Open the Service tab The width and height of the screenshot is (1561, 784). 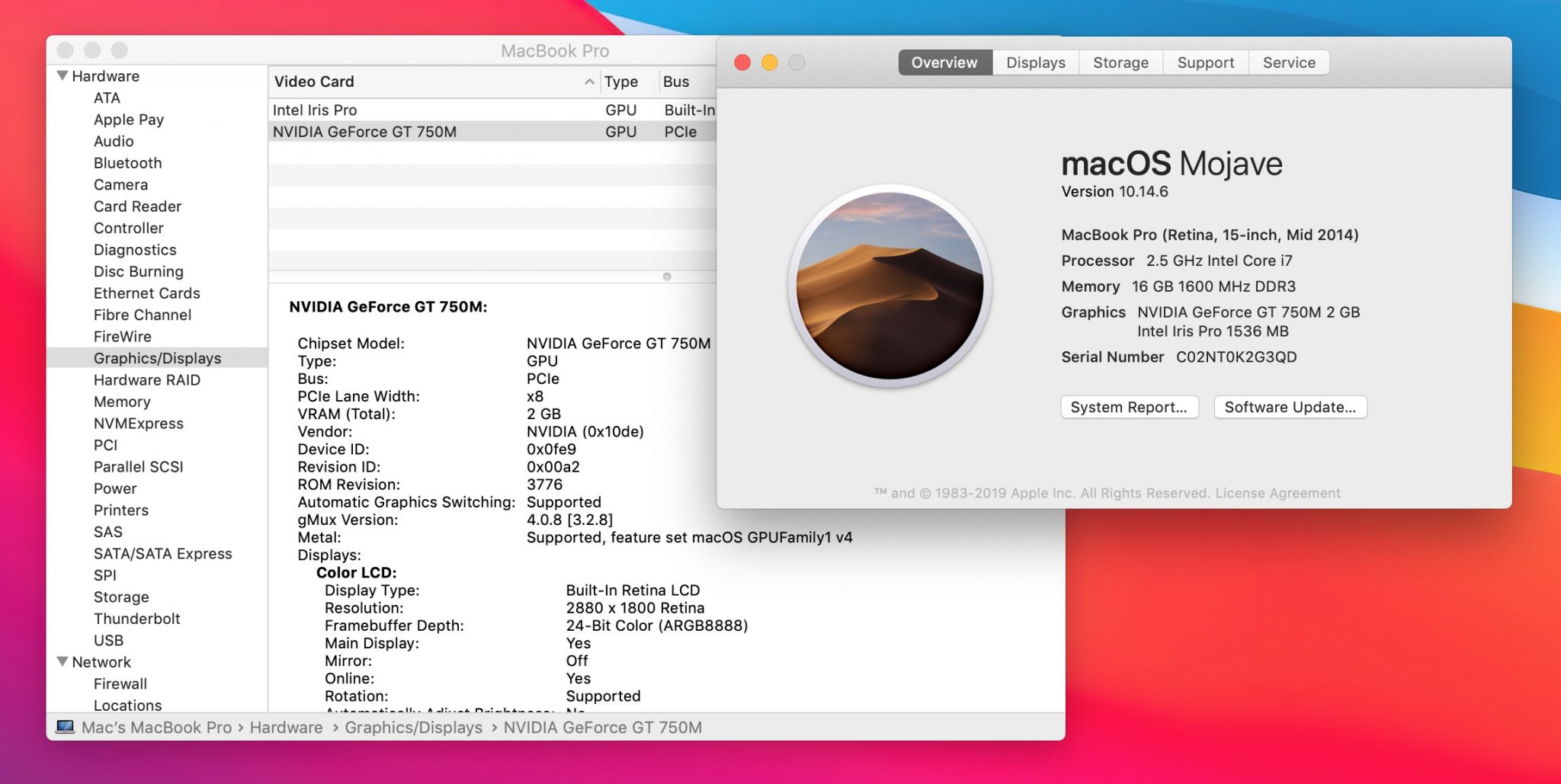(1289, 62)
